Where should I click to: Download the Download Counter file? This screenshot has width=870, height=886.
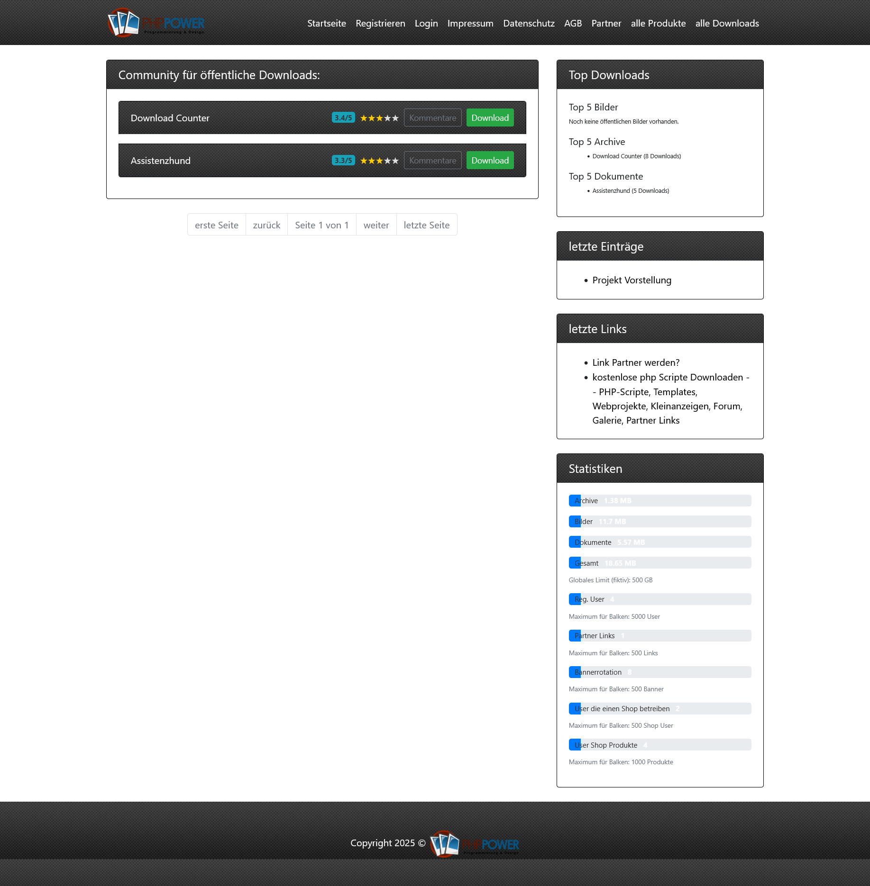pos(490,118)
